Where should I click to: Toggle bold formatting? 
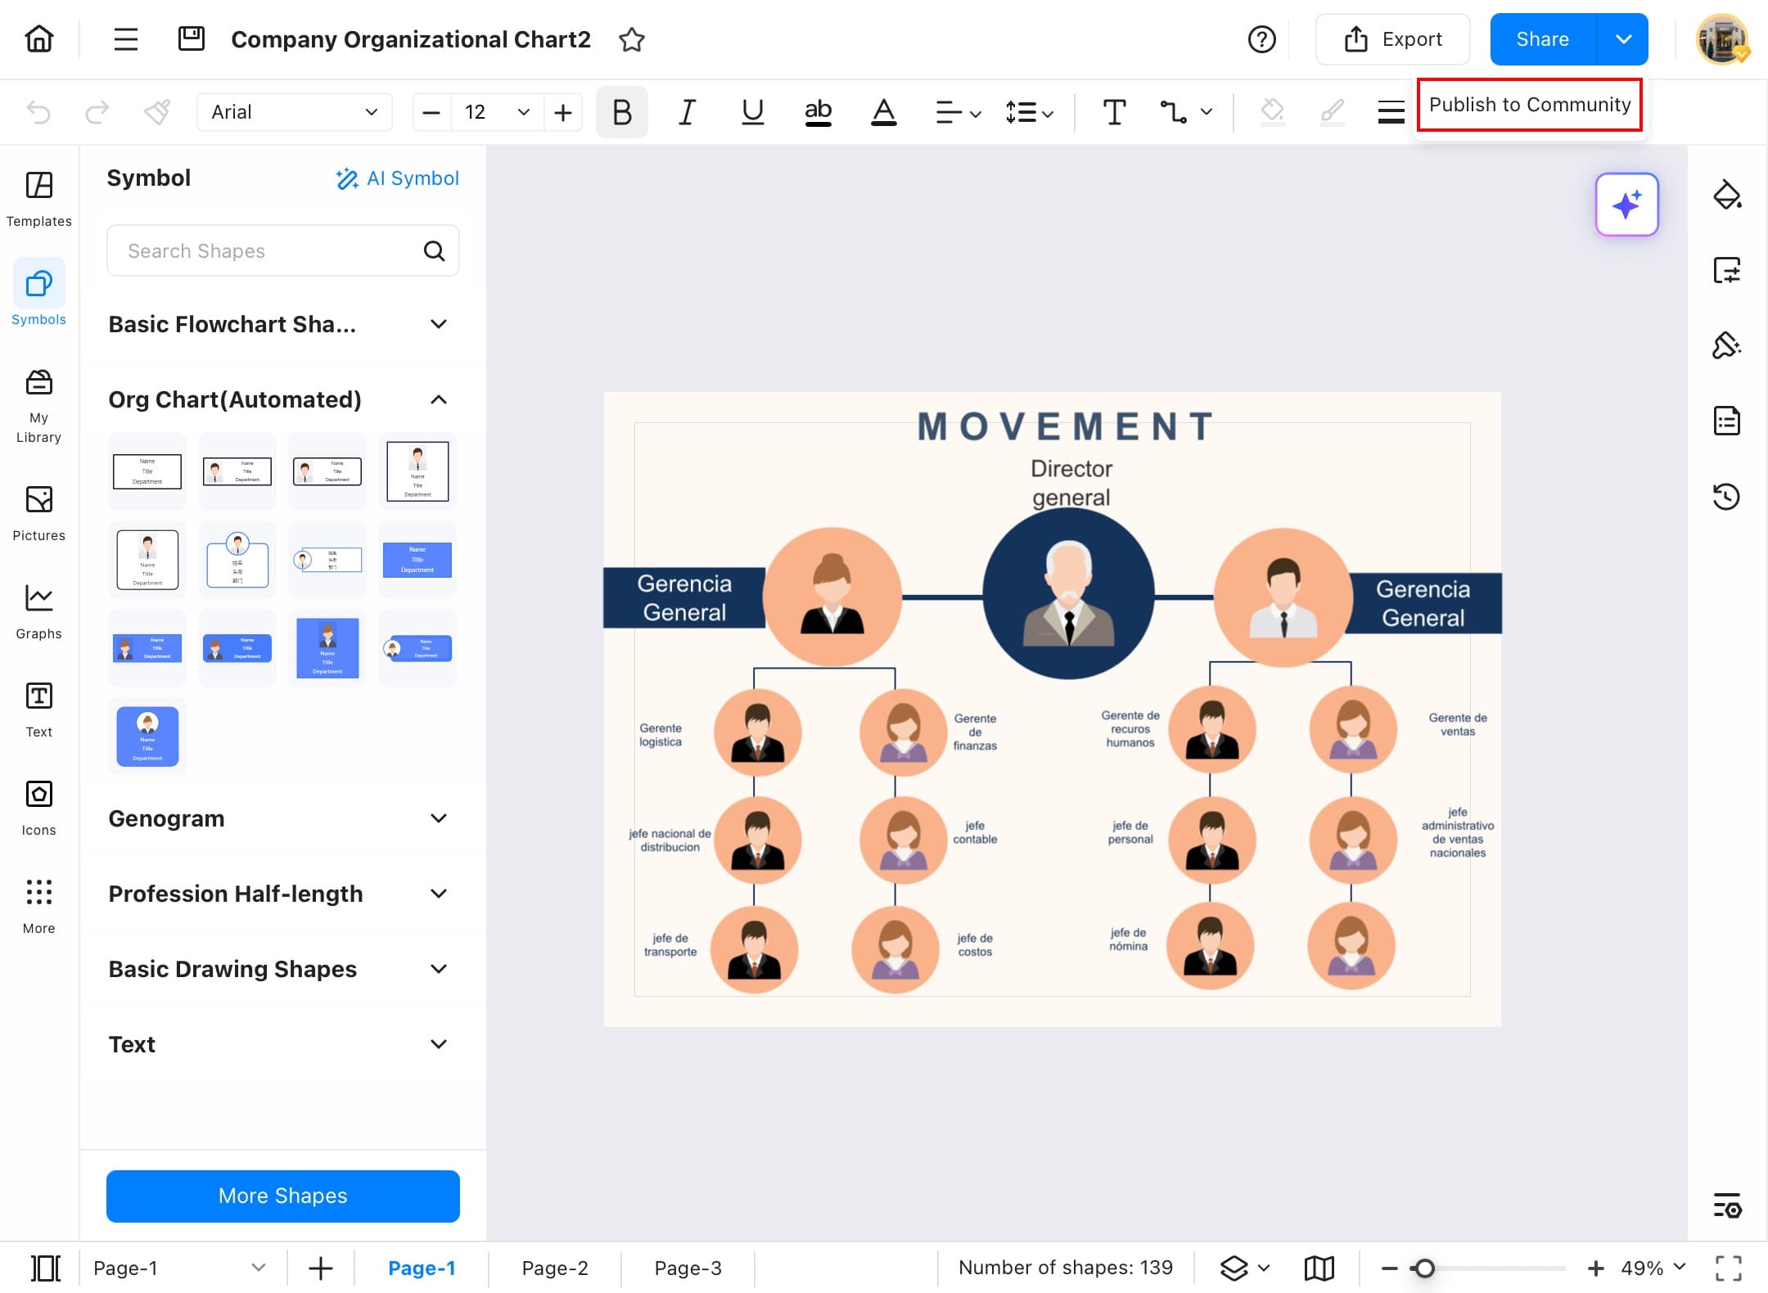pyautogui.click(x=621, y=112)
